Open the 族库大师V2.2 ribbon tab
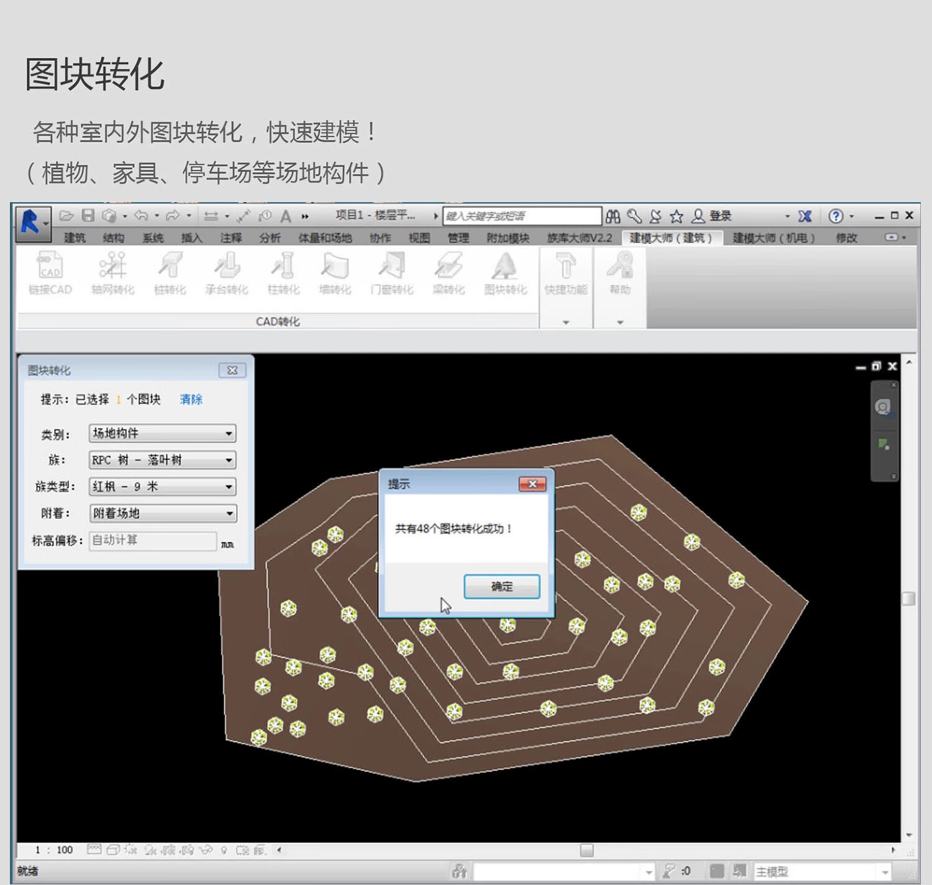Viewport: 932px width, 885px height. tap(579, 238)
